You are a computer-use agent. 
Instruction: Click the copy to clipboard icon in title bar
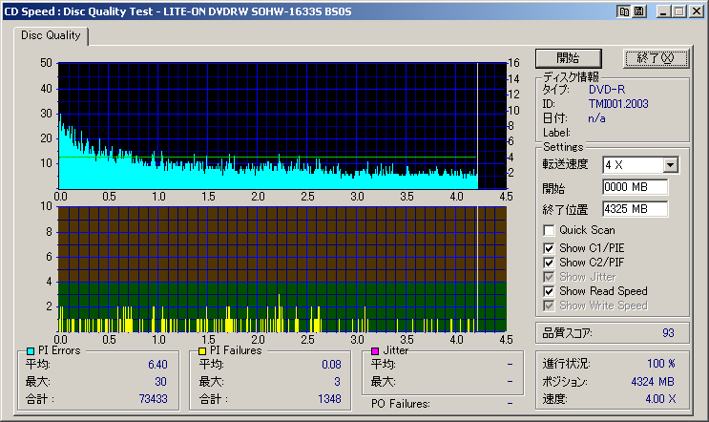click(x=624, y=11)
